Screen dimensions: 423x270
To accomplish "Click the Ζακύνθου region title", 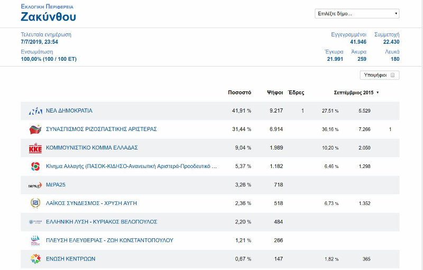I will coord(48,17).
